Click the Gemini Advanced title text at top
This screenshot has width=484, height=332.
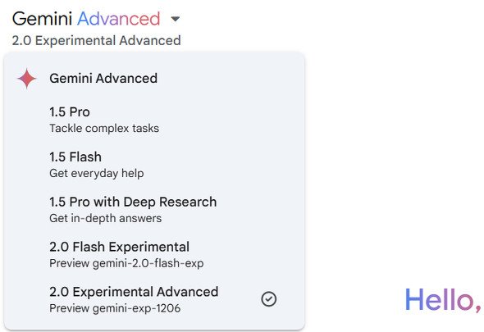[86, 19]
